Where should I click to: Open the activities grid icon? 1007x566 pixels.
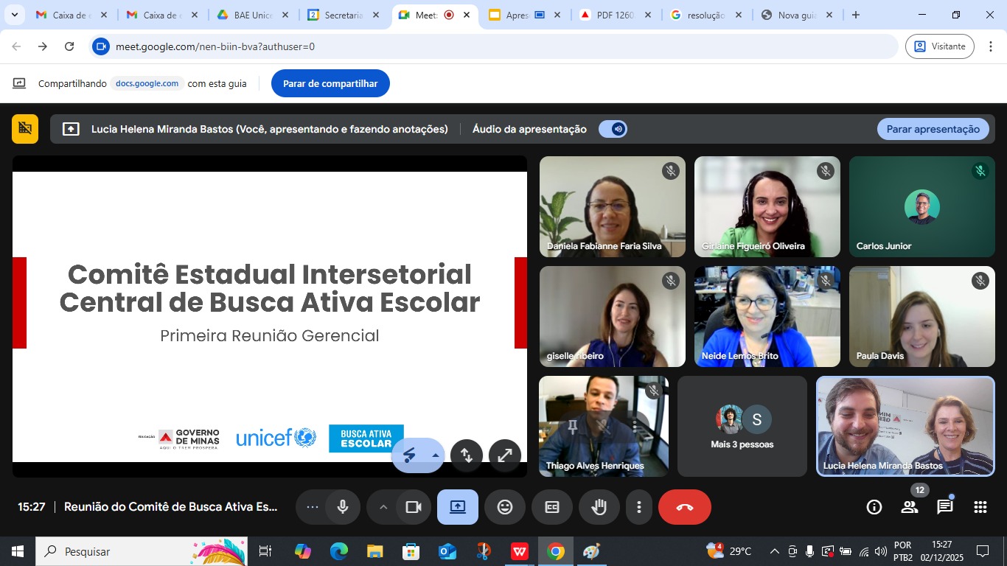980,507
